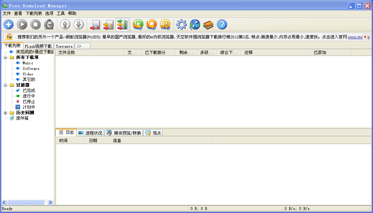Select the heavy traffic usage mode
373x213 pixels.
tap(122, 25)
